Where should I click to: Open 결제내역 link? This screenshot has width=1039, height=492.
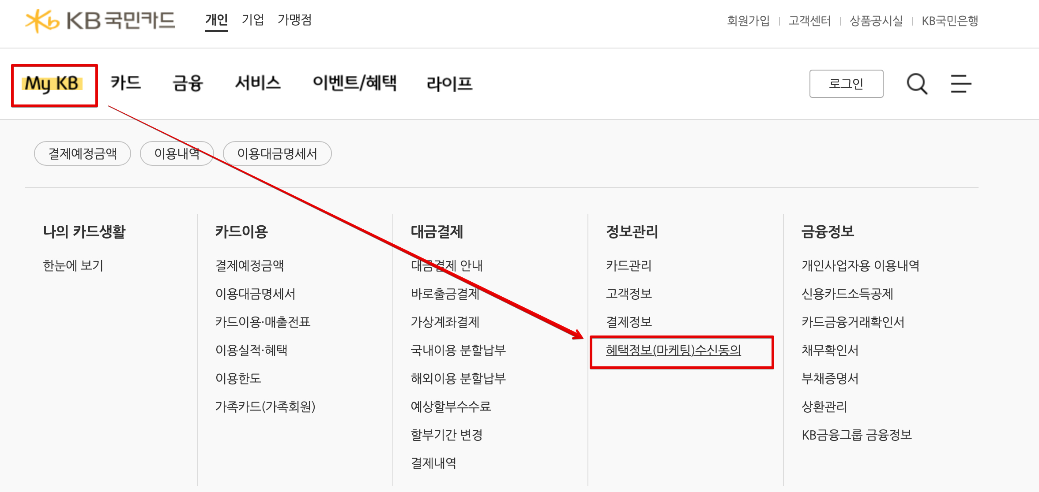(433, 463)
